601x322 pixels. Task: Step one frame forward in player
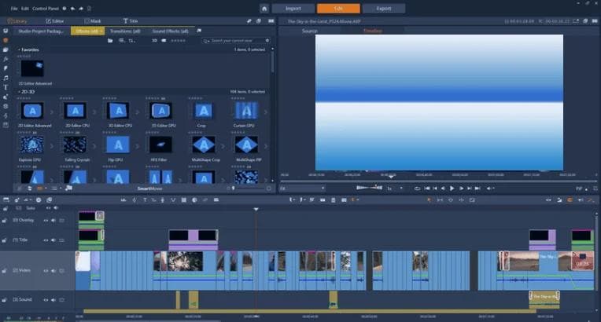click(461, 188)
